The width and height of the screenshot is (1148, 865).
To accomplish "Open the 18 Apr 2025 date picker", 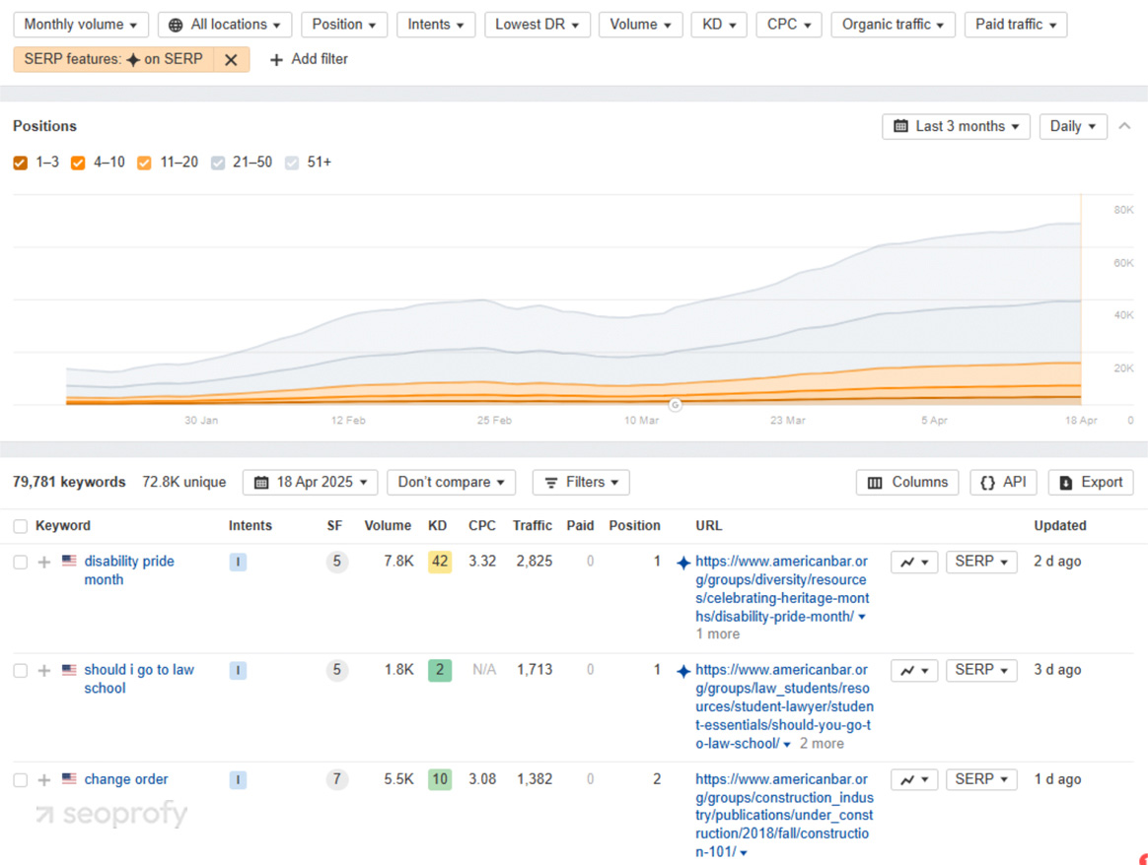I will click(310, 483).
